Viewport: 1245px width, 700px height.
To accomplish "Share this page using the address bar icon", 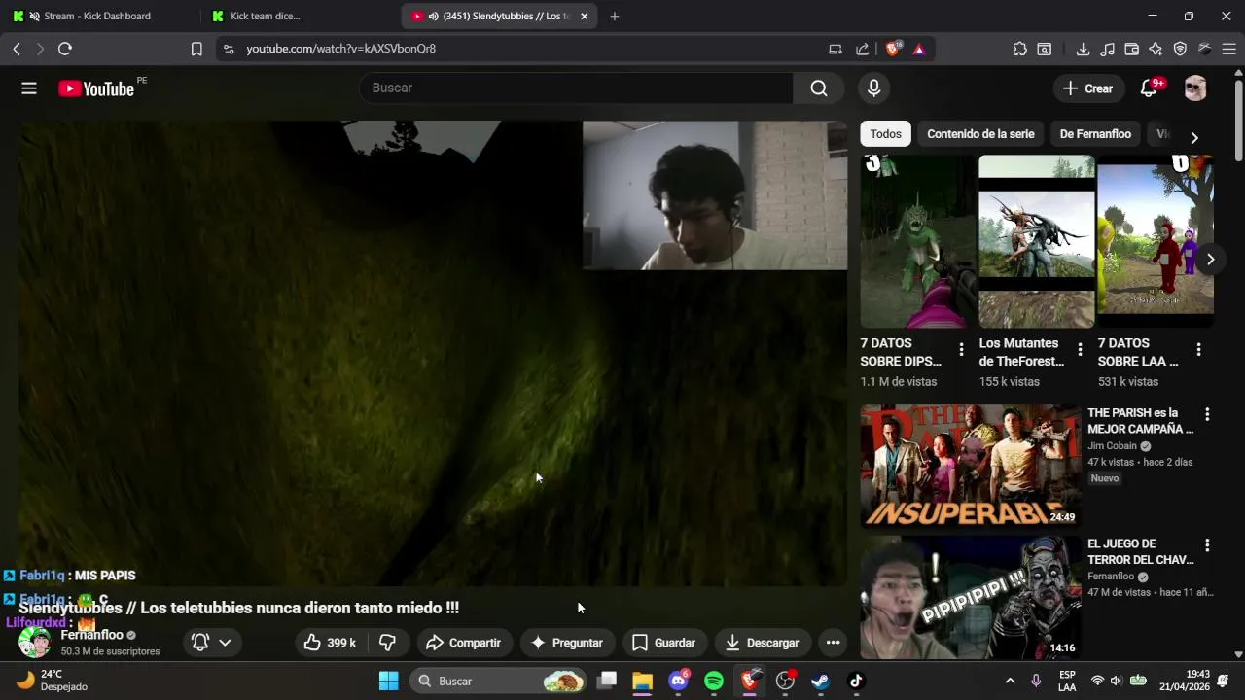I will click(x=862, y=49).
